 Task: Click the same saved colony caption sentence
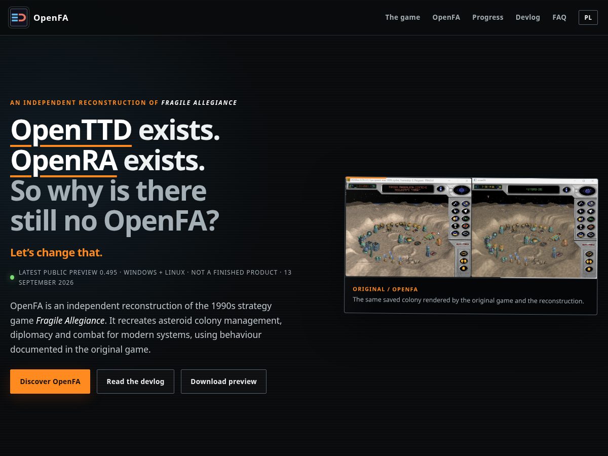pyautogui.click(x=468, y=300)
